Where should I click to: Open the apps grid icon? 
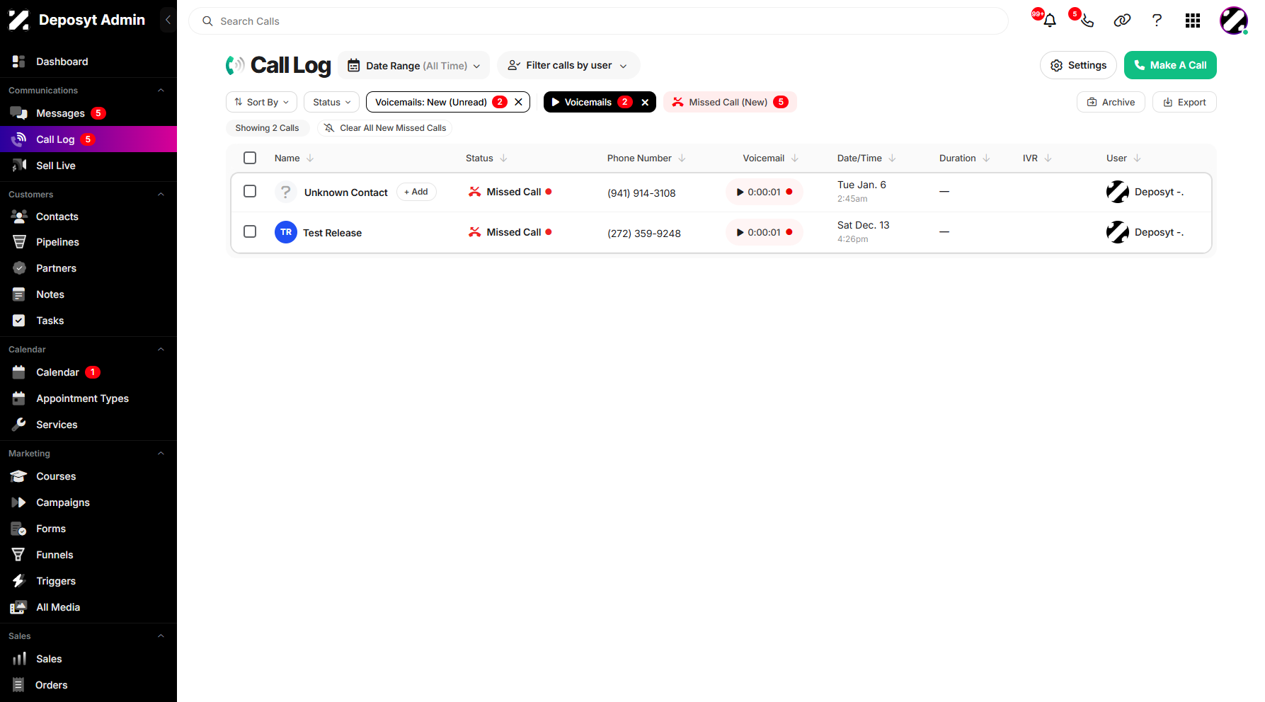pos(1193,21)
